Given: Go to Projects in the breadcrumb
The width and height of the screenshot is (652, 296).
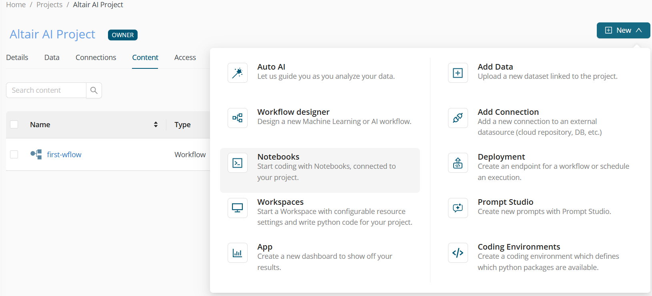Looking at the screenshot, I should [x=50, y=5].
